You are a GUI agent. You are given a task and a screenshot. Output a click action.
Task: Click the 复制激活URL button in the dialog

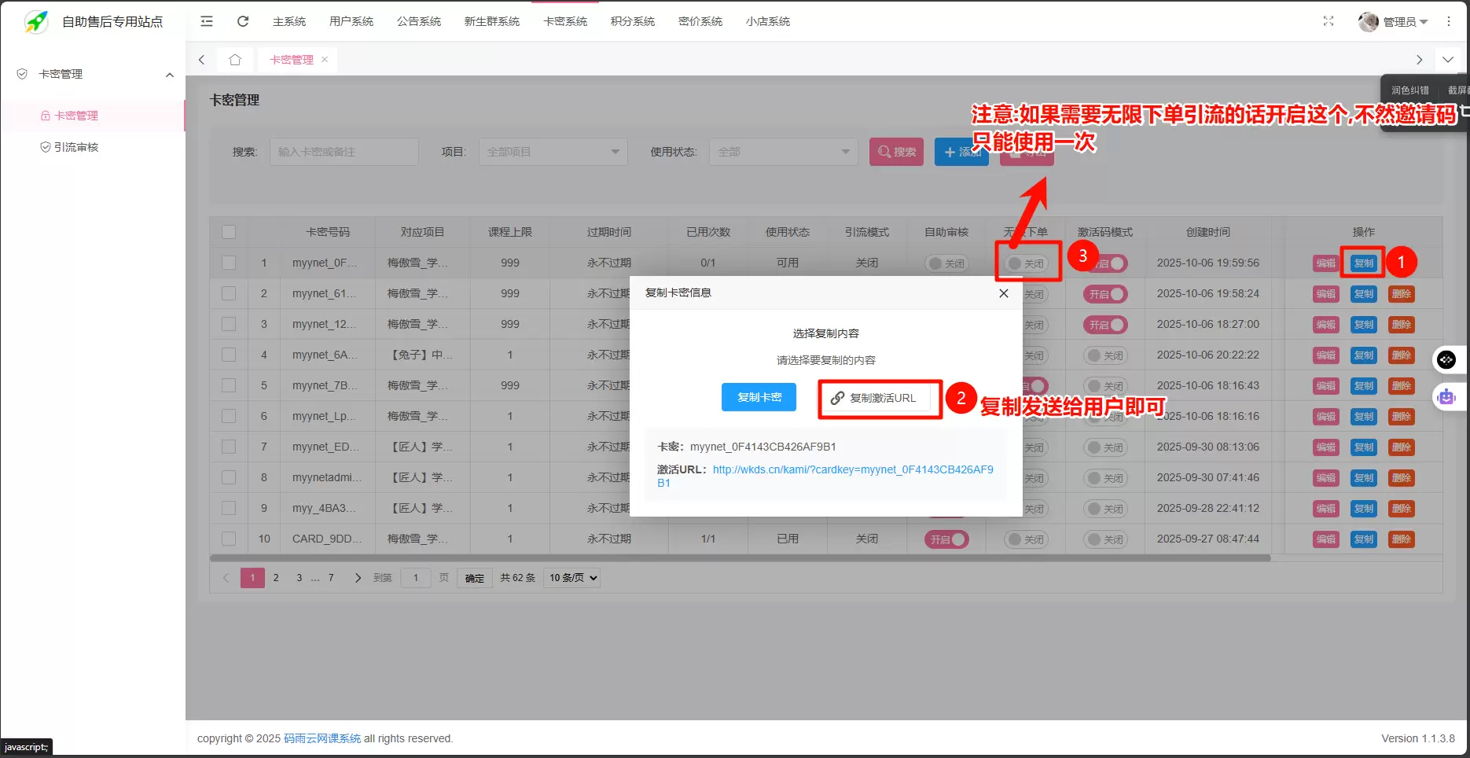coord(879,398)
